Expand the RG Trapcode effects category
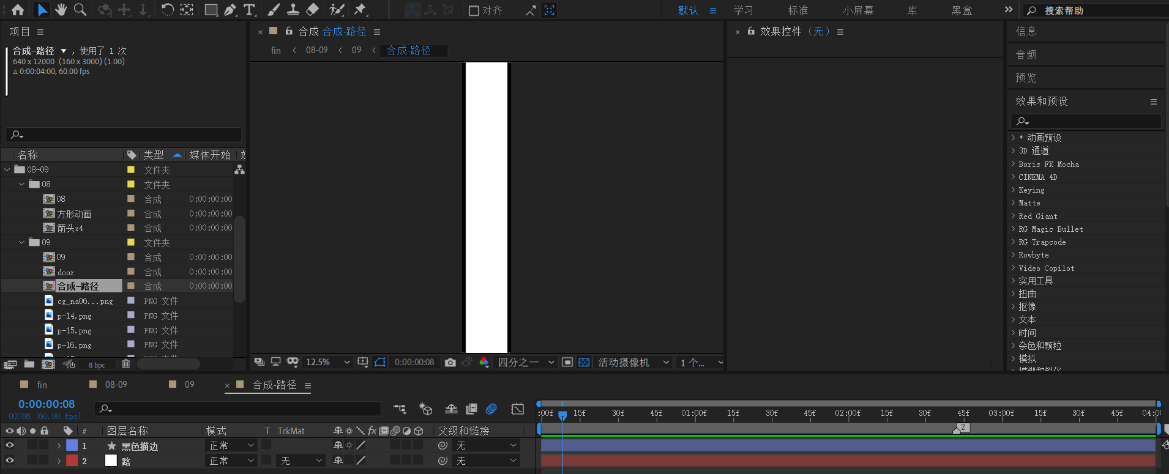Viewport: 1169px width, 474px height. point(1013,242)
